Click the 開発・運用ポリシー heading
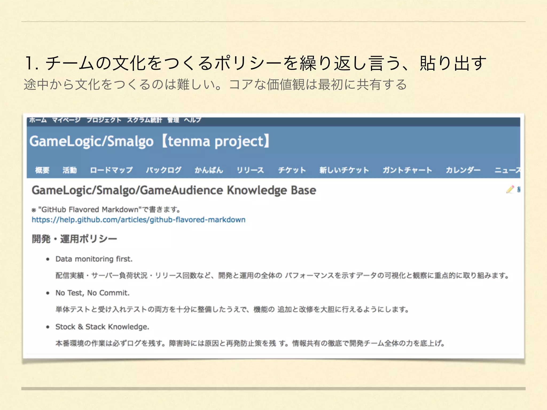 74,239
